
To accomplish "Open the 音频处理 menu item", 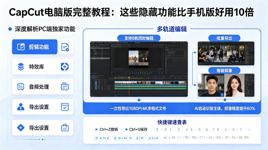I will point(43,87).
